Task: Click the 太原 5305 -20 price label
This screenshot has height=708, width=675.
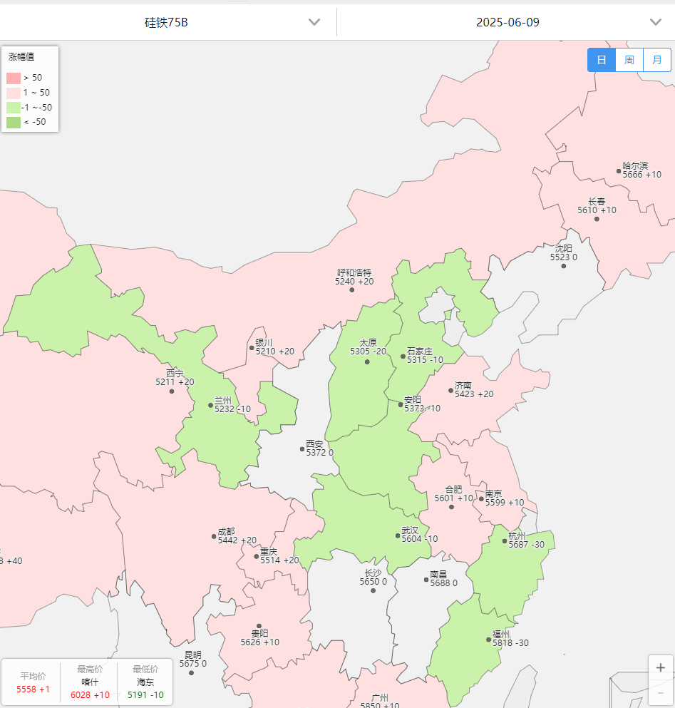Action: (x=368, y=347)
